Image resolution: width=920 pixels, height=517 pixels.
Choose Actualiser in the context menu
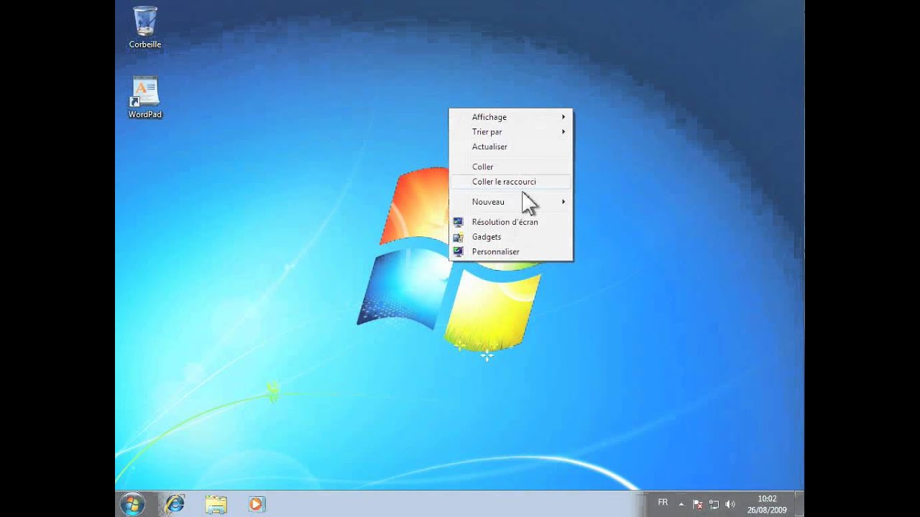coord(511,146)
